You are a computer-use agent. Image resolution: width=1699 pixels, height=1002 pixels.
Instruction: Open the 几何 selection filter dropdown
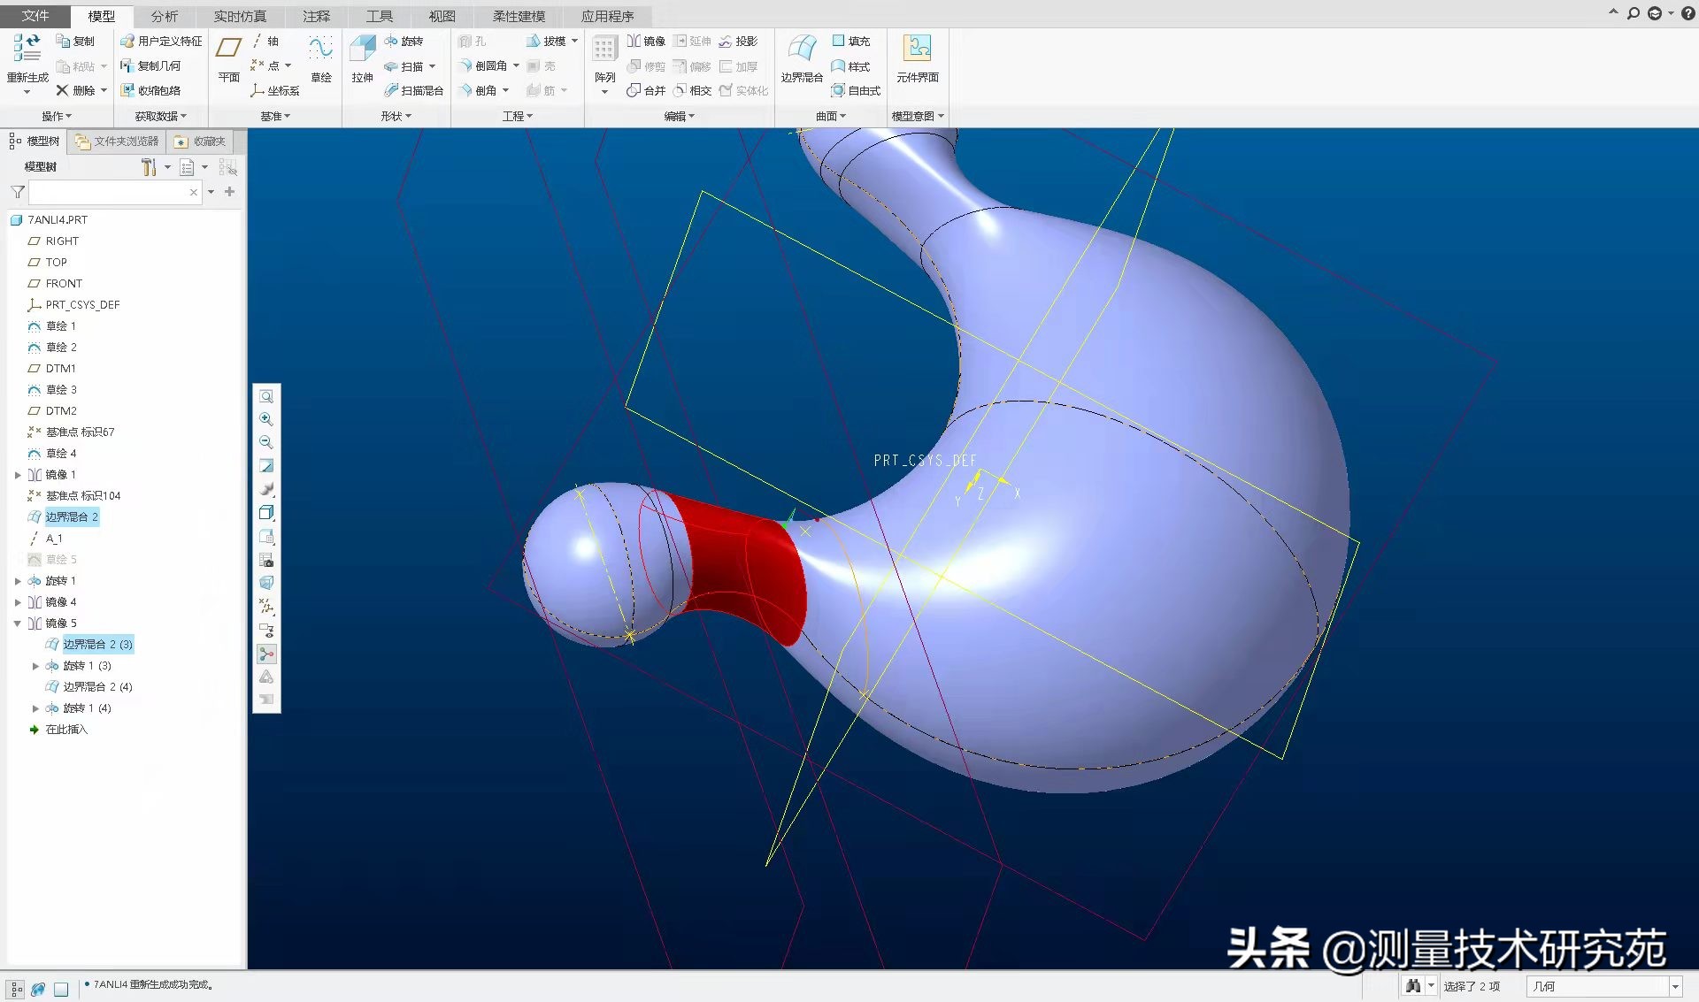pos(1677,986)
